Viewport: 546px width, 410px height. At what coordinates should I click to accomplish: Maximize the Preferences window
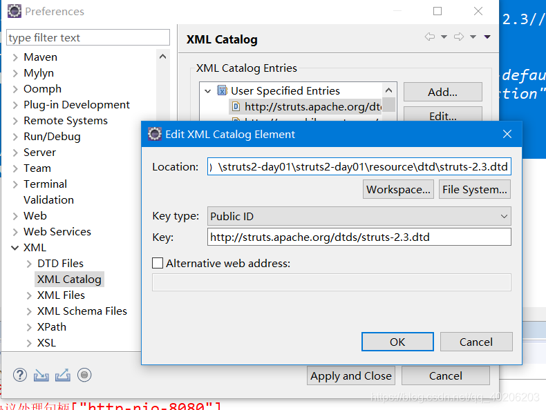437,11
